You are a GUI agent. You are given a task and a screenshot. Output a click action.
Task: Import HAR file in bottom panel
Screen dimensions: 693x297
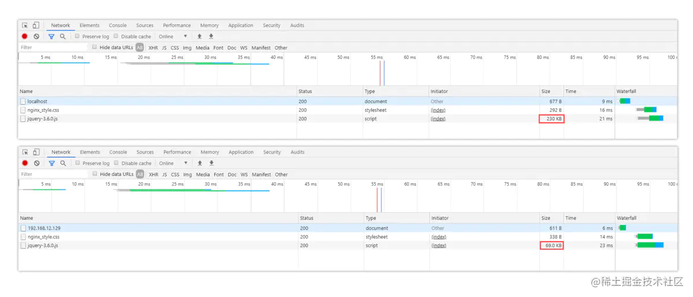pos(200,163)
